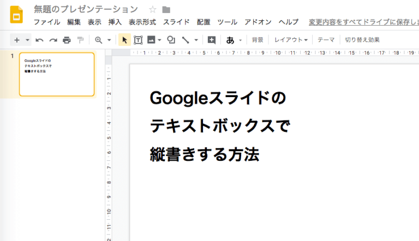Select the paint format tool
419x241 pixels.
[80, 40]
